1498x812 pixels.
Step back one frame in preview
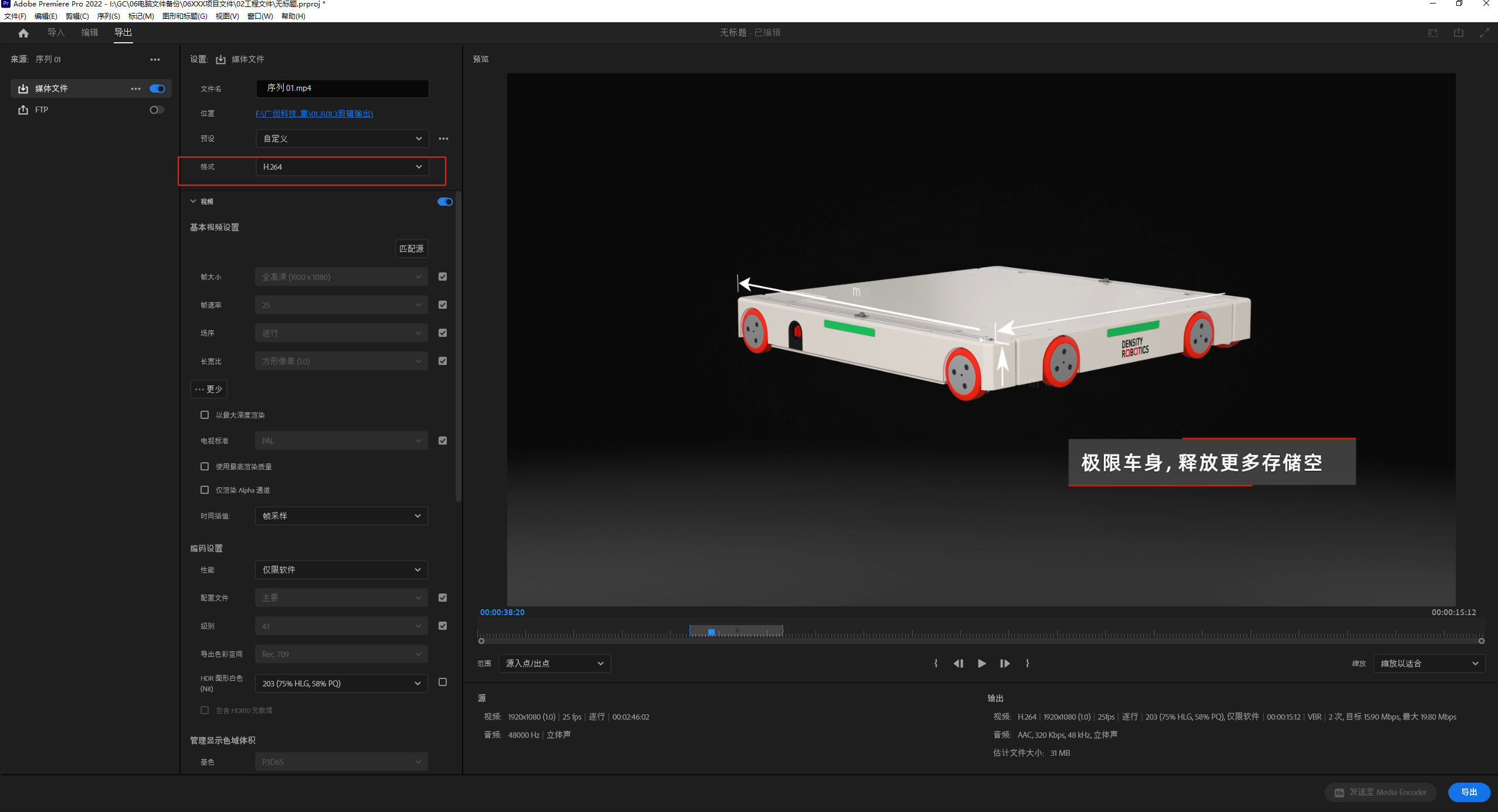click(959, 663)
